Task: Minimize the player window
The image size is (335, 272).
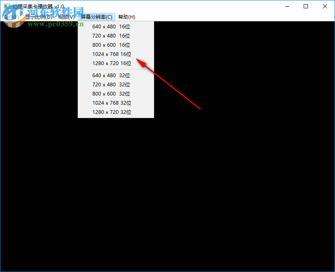Action: pos(287,6)
